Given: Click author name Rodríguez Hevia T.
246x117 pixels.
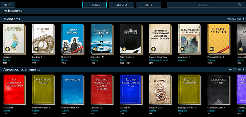Looking at the screenshot, I should pyautogui.click(x=187, y=108).
